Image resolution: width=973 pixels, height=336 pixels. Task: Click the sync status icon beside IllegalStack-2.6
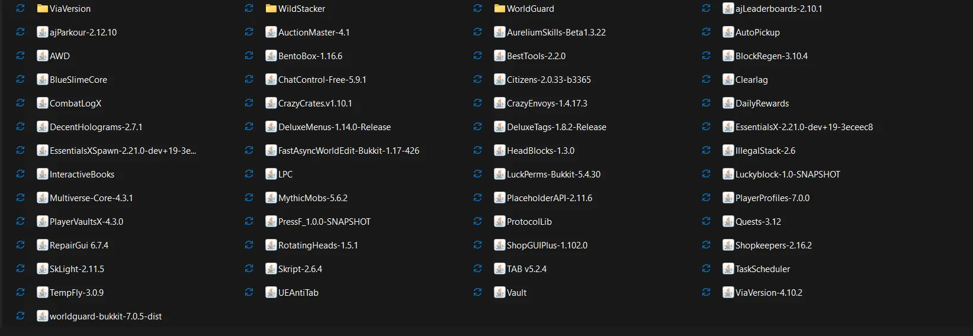pyautogui.click(x=707, y=150)
